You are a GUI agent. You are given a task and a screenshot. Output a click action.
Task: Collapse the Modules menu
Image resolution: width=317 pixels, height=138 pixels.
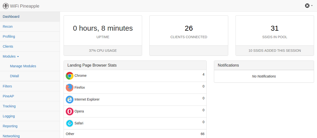(30, 56)
